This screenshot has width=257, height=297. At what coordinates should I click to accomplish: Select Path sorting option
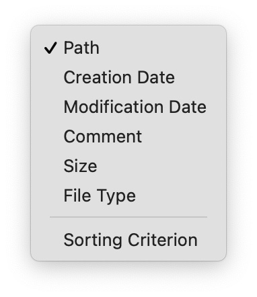pos(128,48)
